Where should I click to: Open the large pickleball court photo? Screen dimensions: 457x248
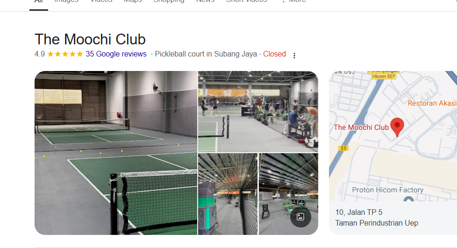click(x=116, y=153)
